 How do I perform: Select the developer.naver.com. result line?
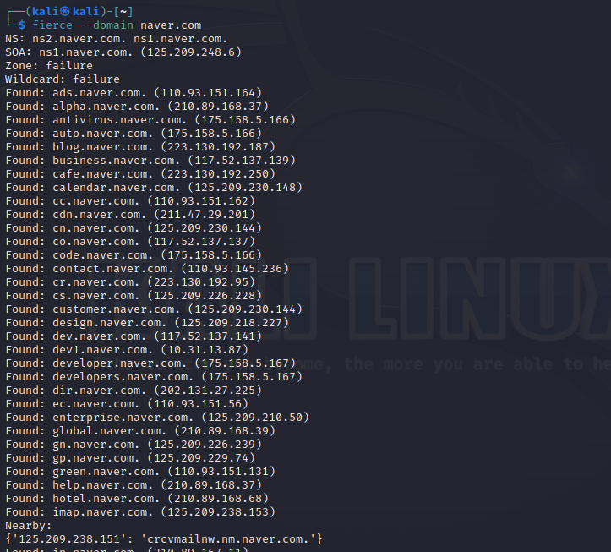(x=150, y=363)
